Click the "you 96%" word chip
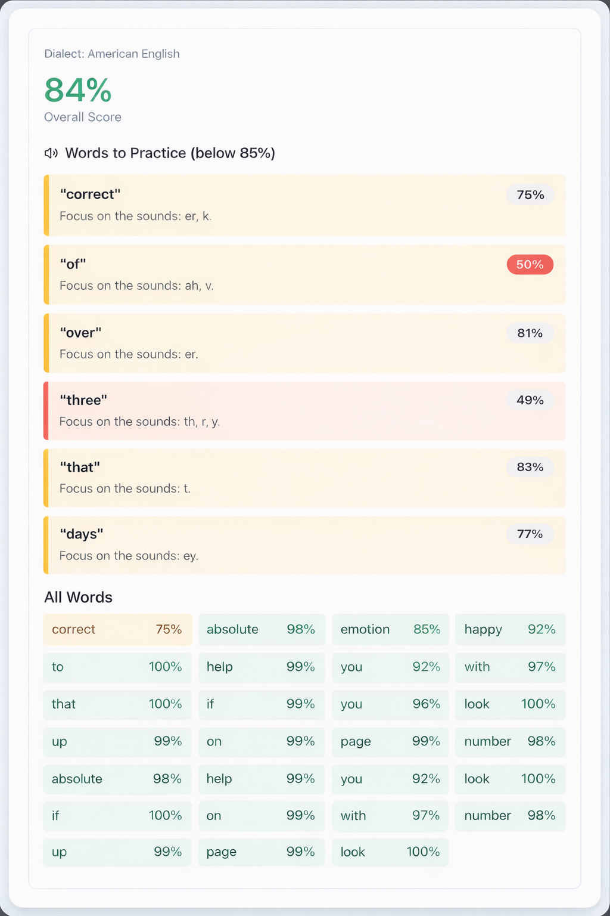 390,704
